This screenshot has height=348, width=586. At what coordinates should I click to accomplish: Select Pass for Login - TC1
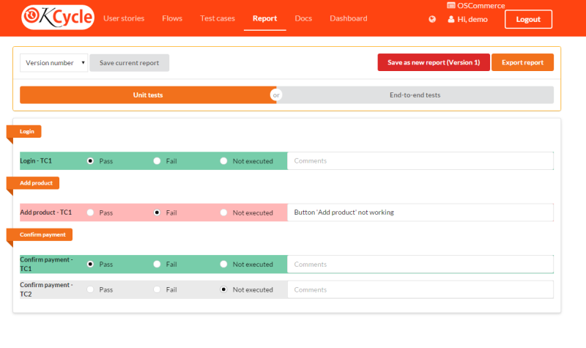[x=90, y=160]
